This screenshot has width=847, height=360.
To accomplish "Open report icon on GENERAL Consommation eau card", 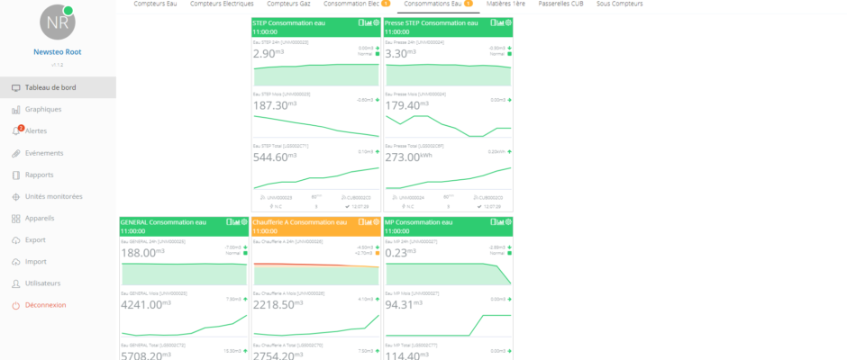I will (x=229, y=221).
